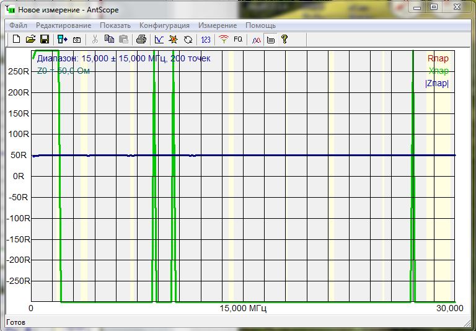Click the question mark help icon
This screenshot has height=331, width=476.
pyautogui.click(x=284, y=40)
